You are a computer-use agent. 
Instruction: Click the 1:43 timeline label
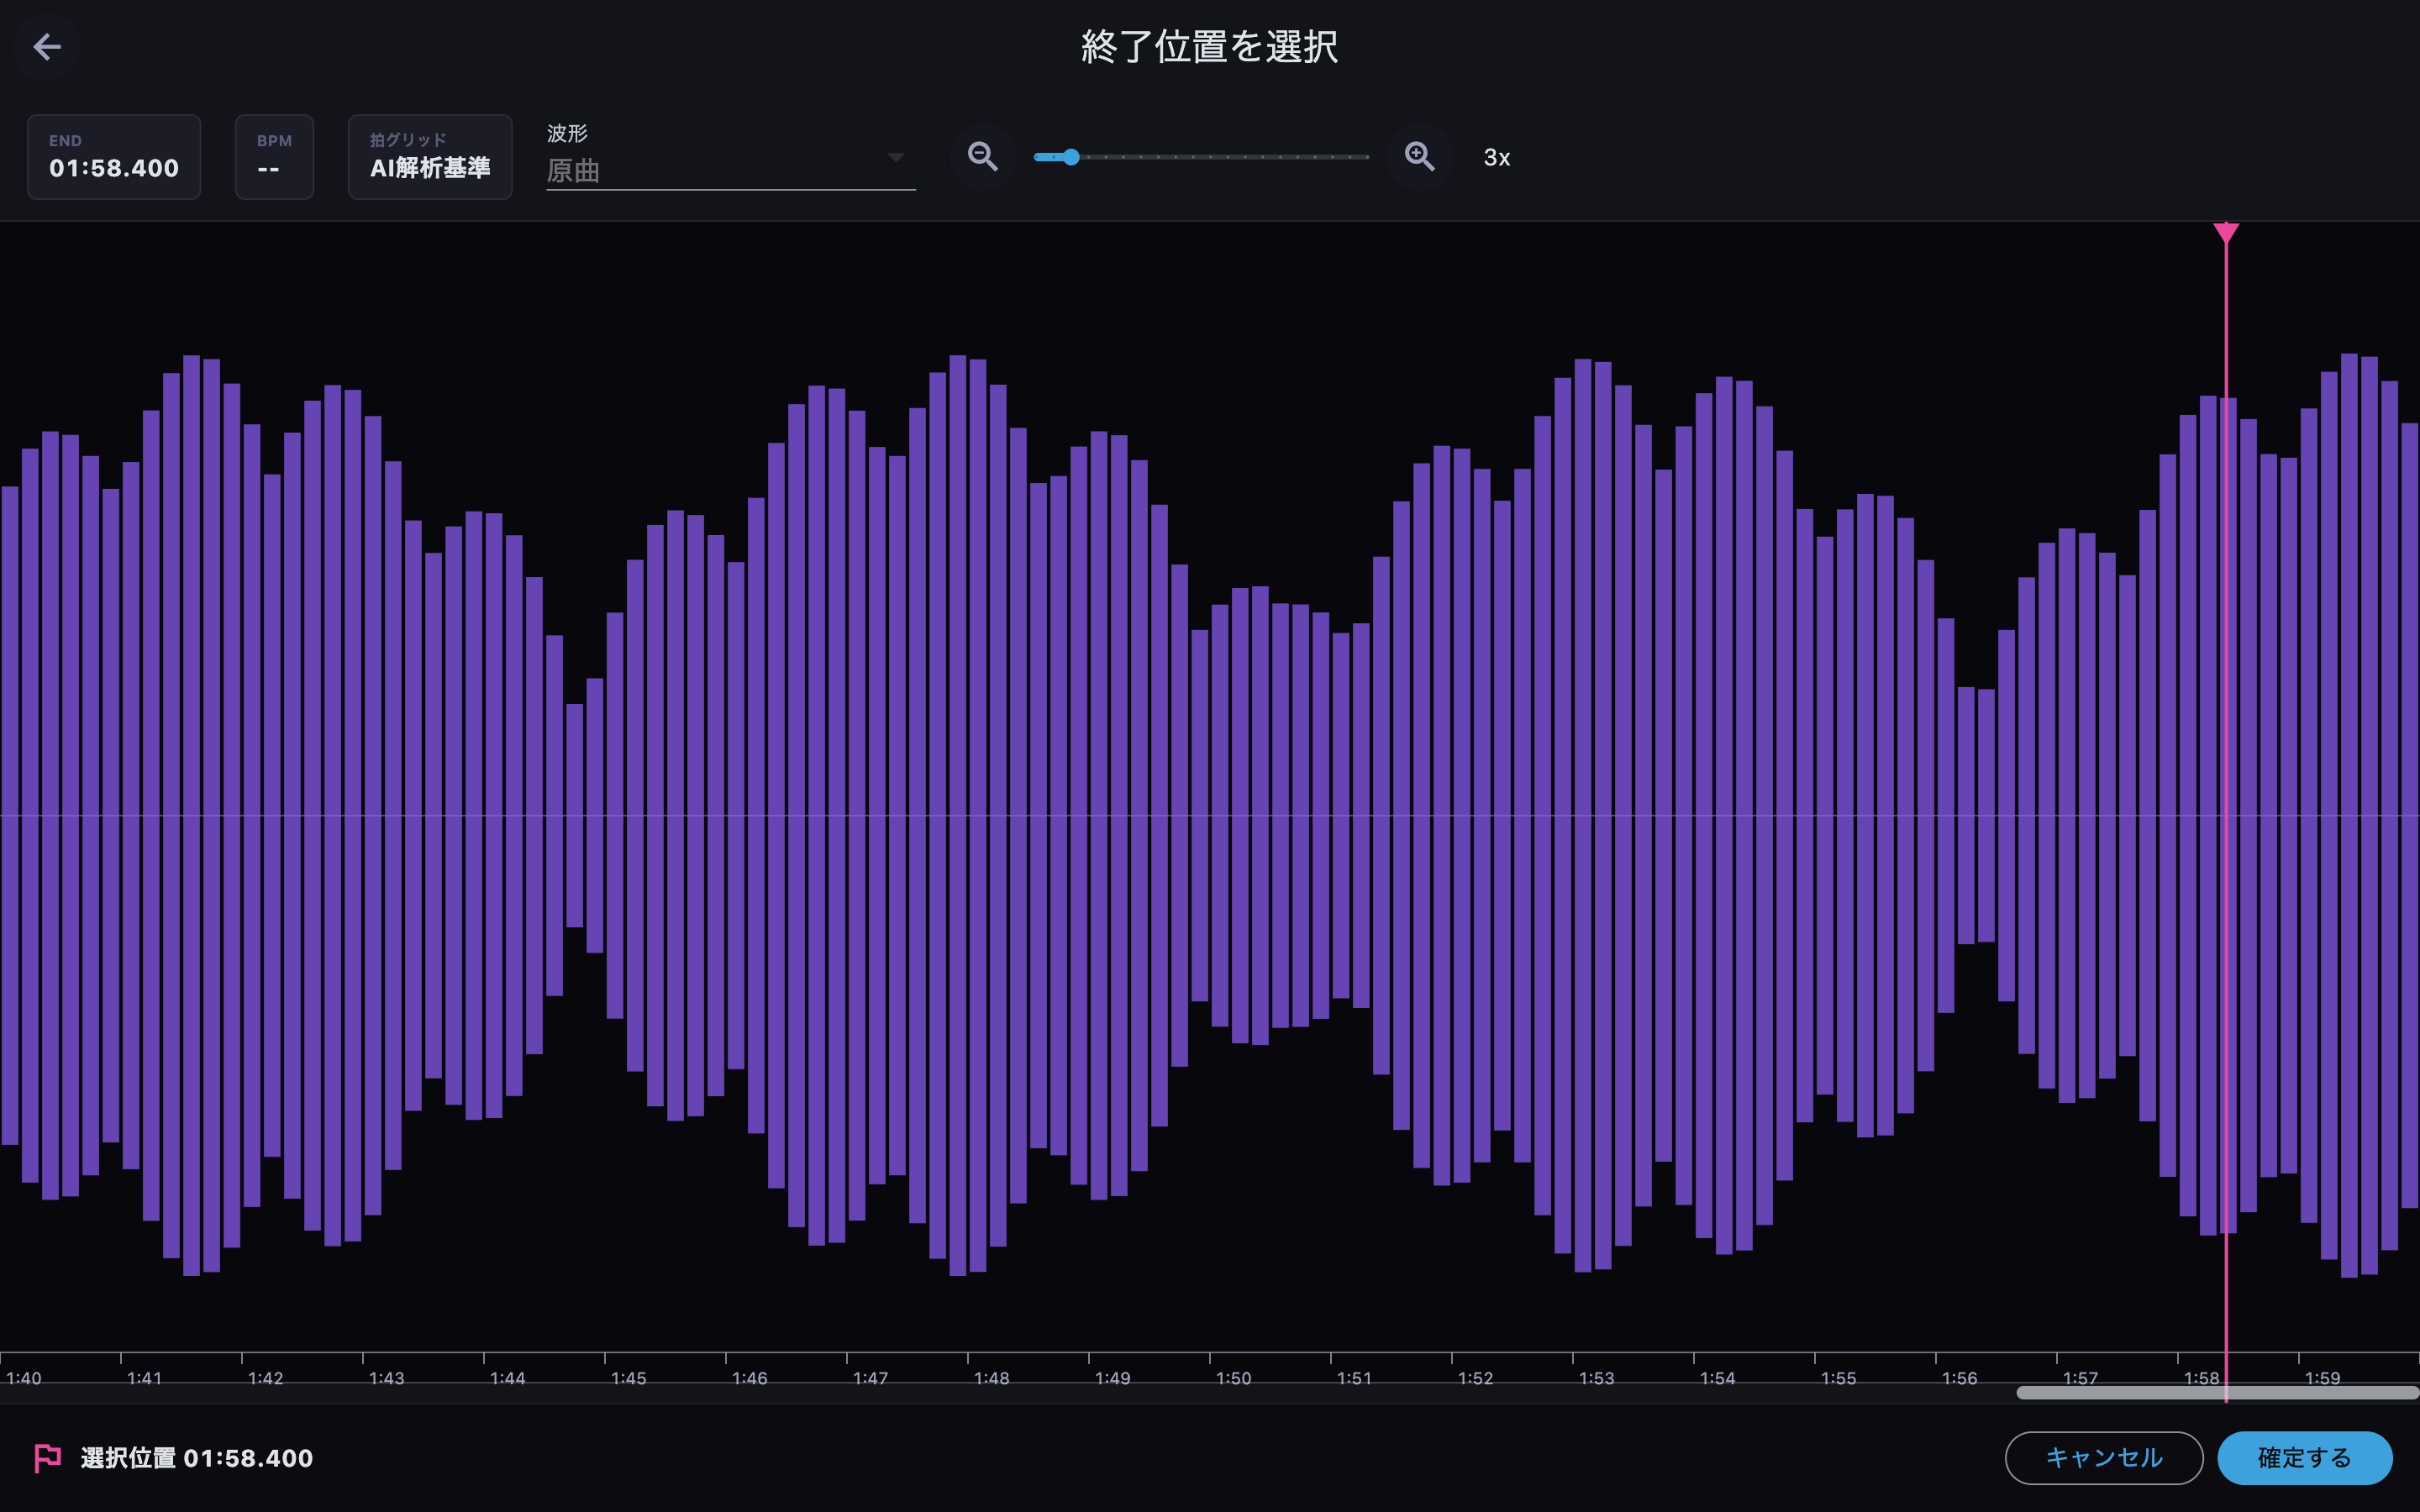[x=386, y=1378]
